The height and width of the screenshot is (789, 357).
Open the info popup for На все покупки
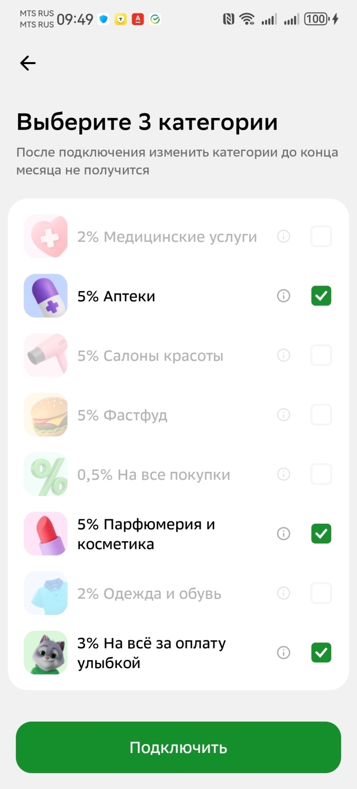click(x=284, y=474)
